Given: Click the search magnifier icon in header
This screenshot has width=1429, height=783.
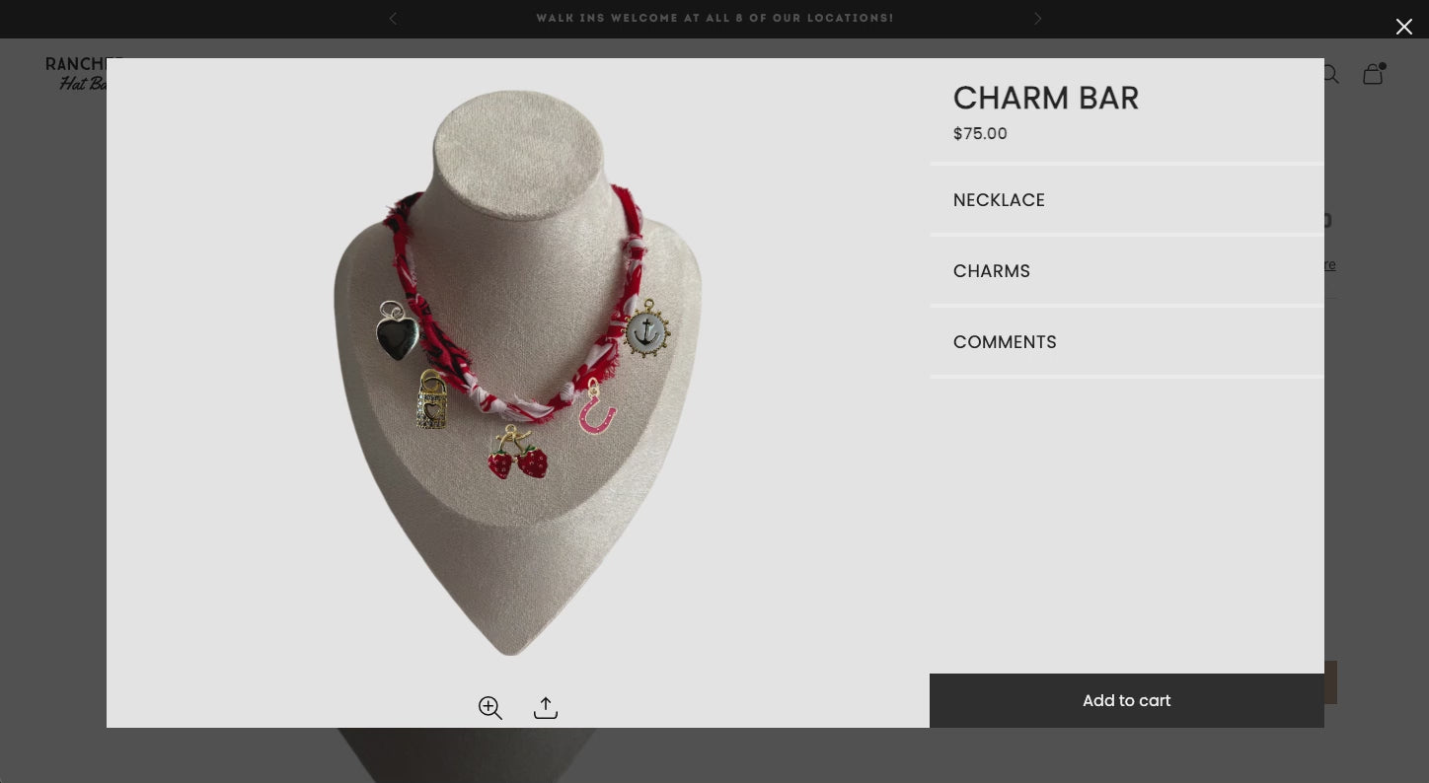Looking at the screenshot, I should 1330,74.
